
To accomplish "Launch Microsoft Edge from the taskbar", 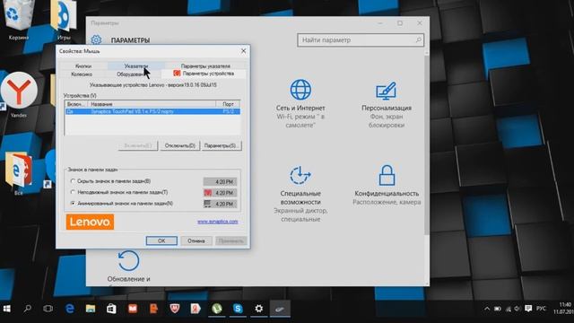I will [x=70, y=309].
